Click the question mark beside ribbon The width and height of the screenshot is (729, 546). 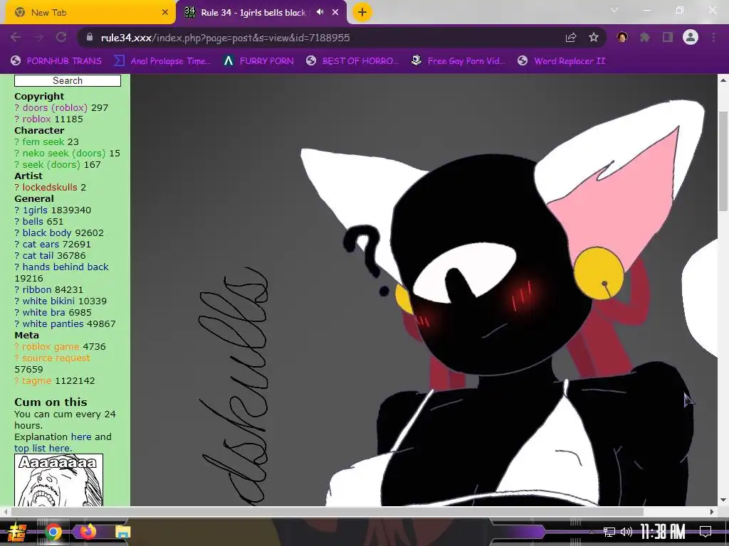pyautogui.click(x=17, y=290)
